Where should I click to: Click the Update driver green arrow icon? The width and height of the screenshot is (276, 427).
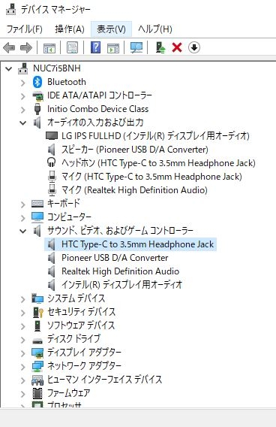[x=160, y=47]
